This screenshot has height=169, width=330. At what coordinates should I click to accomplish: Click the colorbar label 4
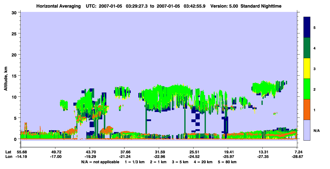[x=315, y=48]
